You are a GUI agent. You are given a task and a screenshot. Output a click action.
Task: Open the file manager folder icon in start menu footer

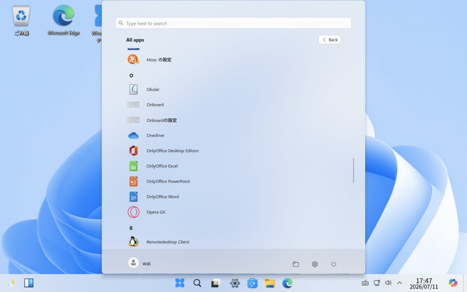coord(296,264)
